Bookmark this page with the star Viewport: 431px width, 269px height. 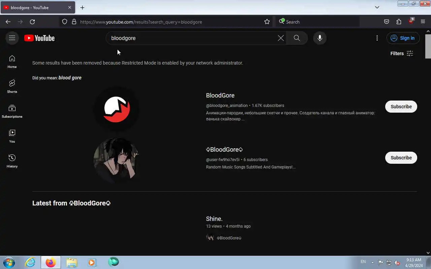tap(267, 22)
